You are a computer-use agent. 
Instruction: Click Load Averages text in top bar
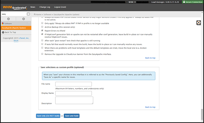click(x=165, y=2)
